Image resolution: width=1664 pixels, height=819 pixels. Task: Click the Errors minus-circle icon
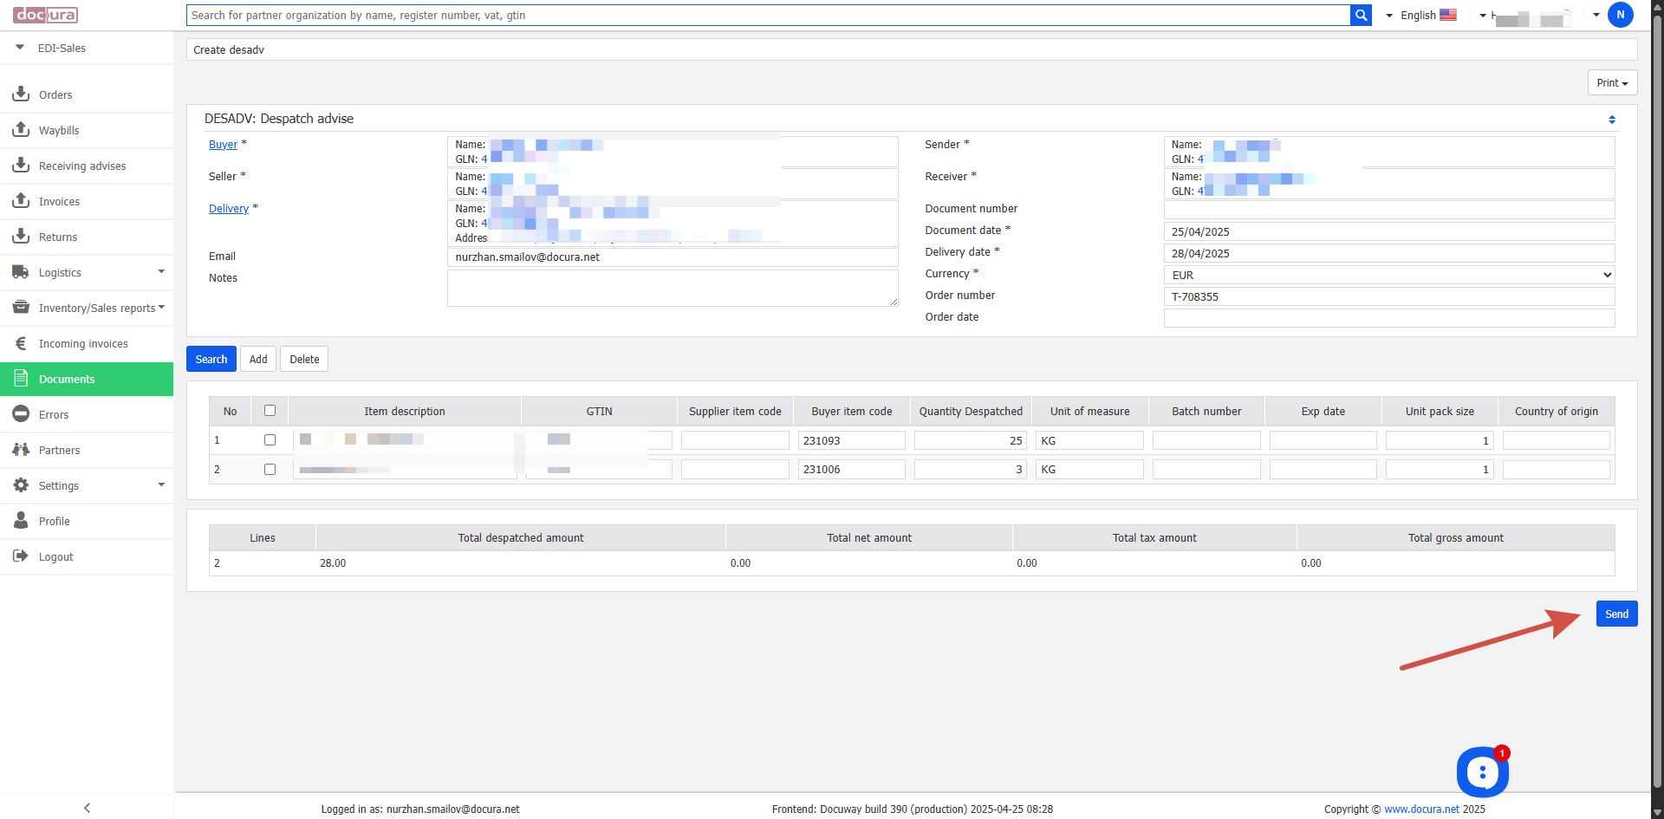tap(21, 414)
